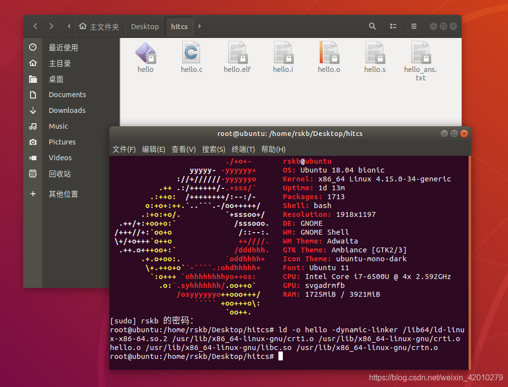Minimize the Files window
508x387 pixels.
434,26
